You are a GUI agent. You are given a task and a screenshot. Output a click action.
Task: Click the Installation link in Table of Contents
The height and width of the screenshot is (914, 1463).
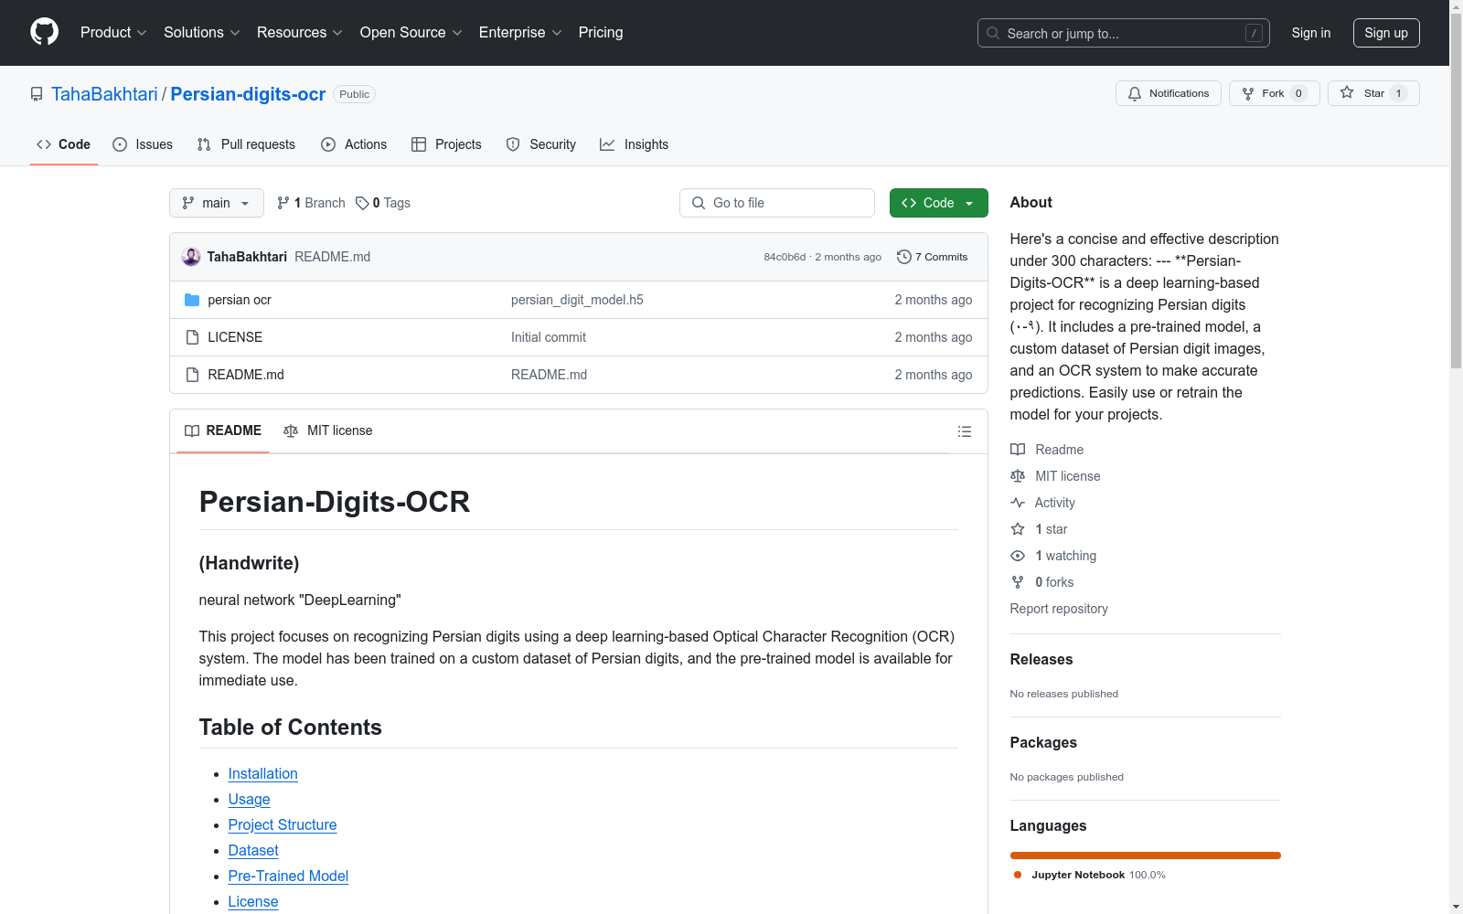click(263, 773)
